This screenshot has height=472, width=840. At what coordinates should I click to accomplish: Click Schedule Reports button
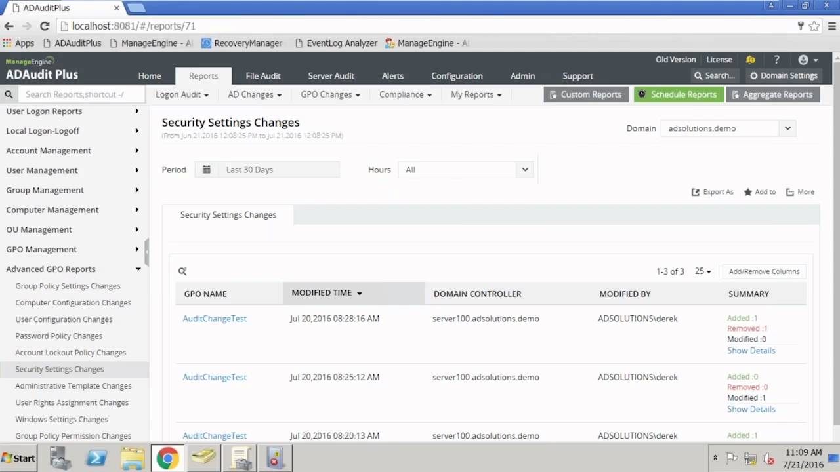[679, 94]
